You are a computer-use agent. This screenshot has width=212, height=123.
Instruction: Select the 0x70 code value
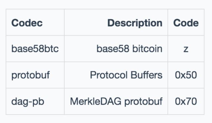(186, 101)
